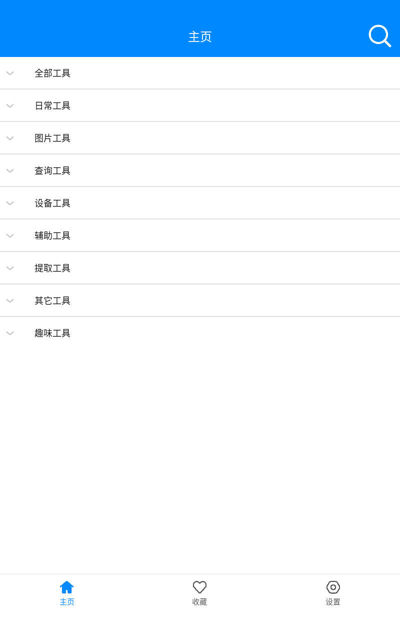Switch to the 设置 tab label
The width and height of the screenshot is (400, 640).
pos(333,602)
